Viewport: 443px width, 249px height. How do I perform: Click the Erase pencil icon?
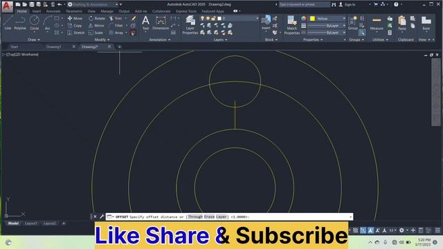(134, 19)
